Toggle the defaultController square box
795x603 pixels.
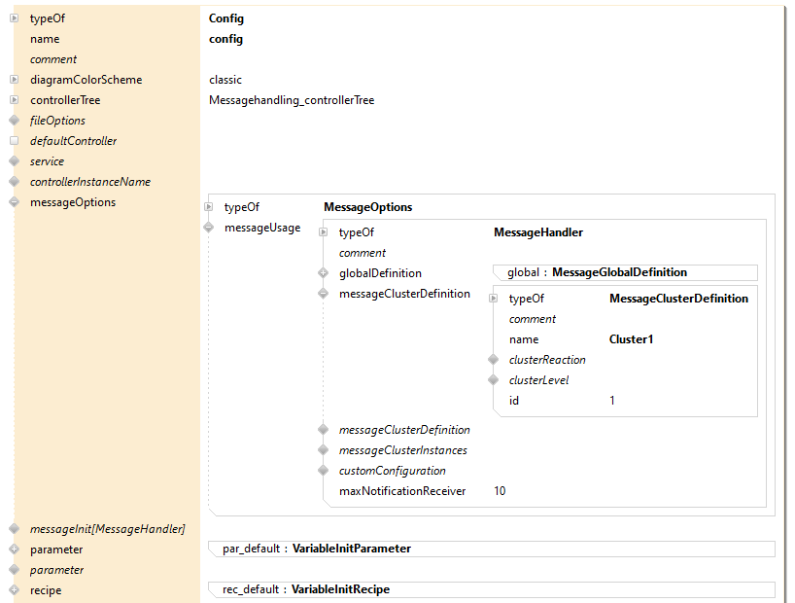[14, 141]
